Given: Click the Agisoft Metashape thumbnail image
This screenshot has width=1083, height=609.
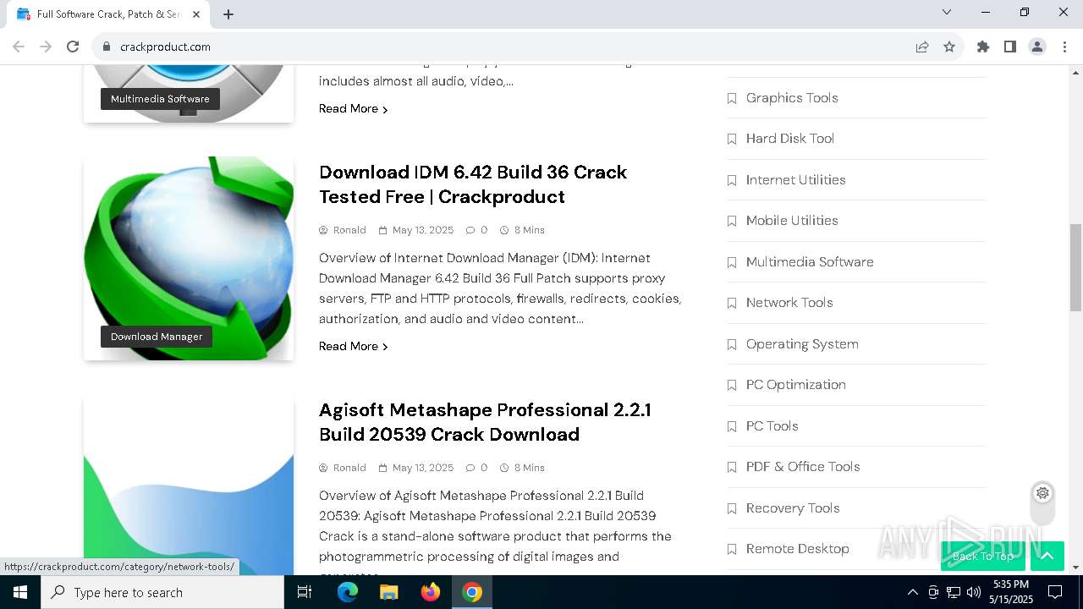Looking at the screenshot, I should tap(189, 485).
